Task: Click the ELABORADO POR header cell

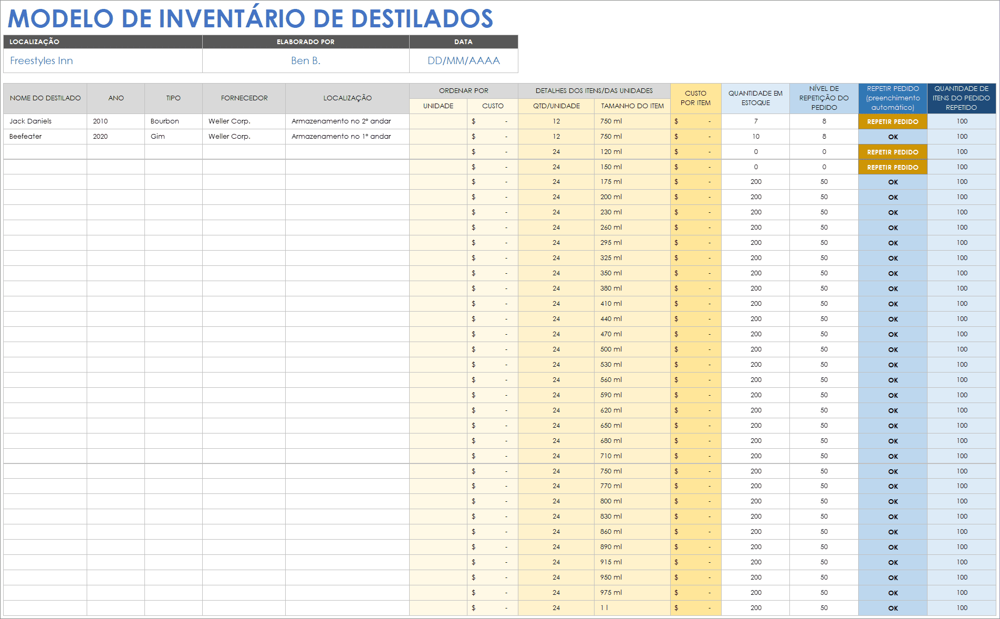Action: [306, 42]
